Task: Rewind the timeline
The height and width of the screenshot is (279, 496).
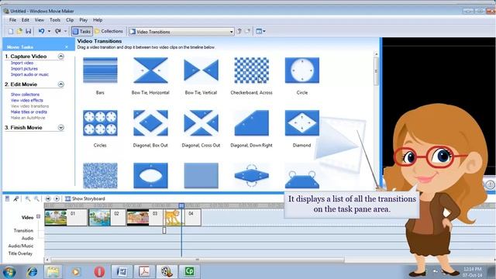Action: tap(48, 198)
